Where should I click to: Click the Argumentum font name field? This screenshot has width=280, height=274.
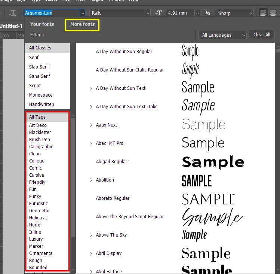pos(52,13)
